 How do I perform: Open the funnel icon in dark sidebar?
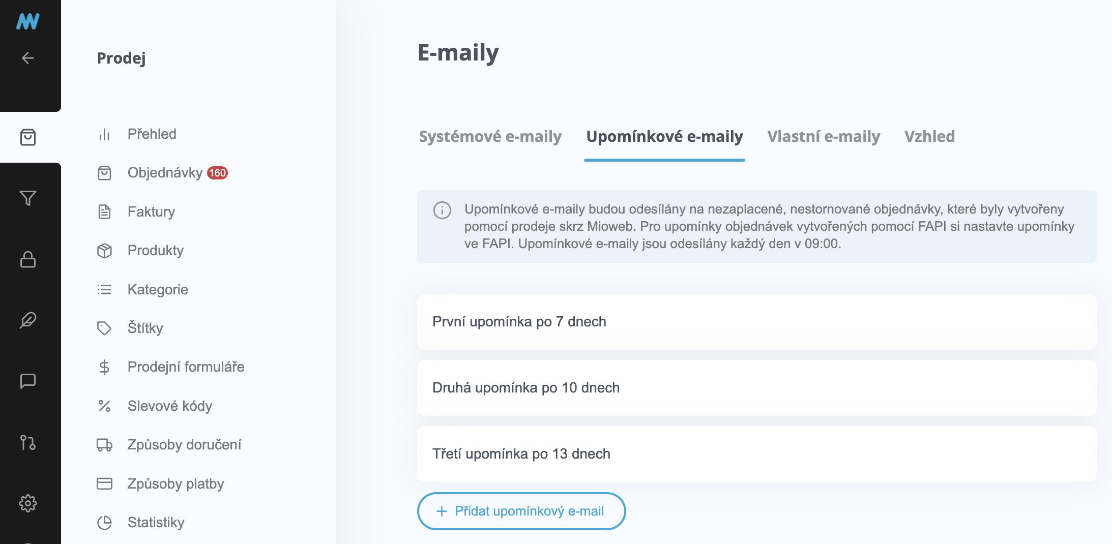[x=28, y=198]
